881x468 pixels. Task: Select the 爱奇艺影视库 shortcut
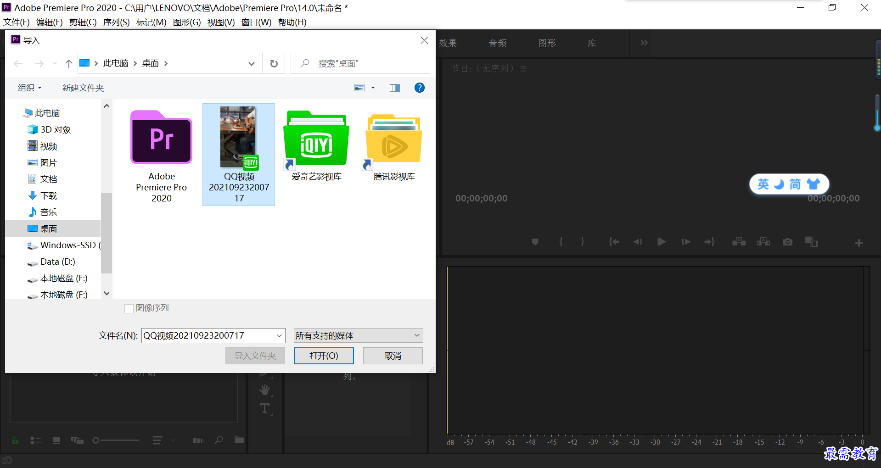point(316,146)
